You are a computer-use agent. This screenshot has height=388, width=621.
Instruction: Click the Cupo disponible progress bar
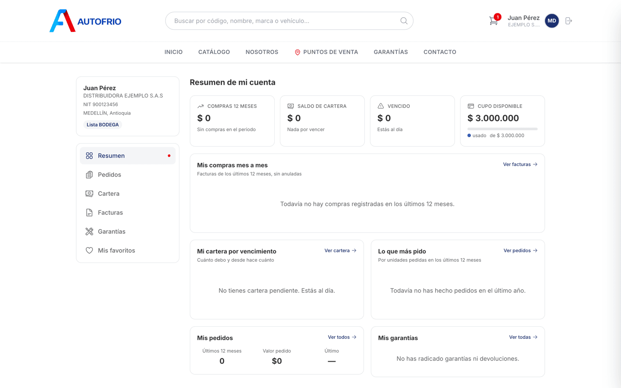502,129
